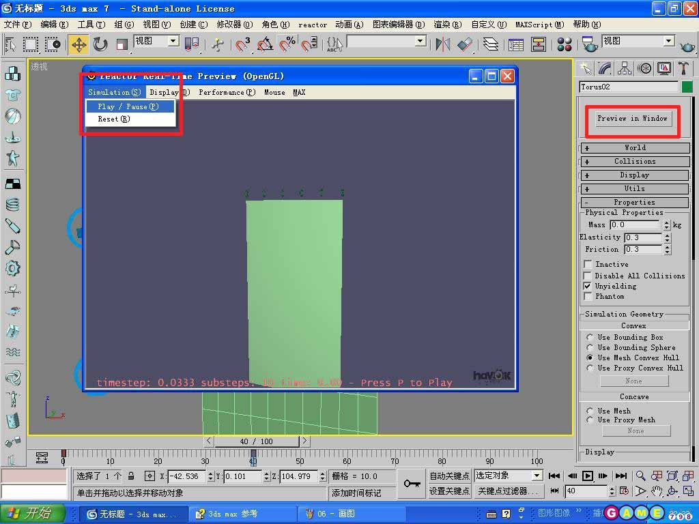Viewport: 699px width, 524px height.
Task: Toggle the Angle Snap icon
Action: (265, 44)
